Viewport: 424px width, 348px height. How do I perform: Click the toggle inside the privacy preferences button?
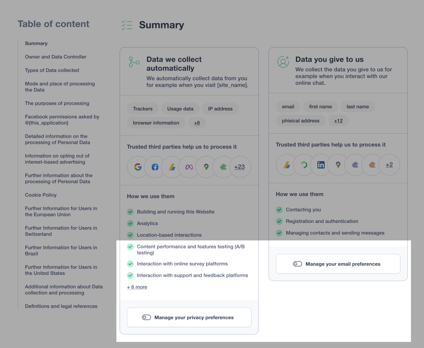146,317
